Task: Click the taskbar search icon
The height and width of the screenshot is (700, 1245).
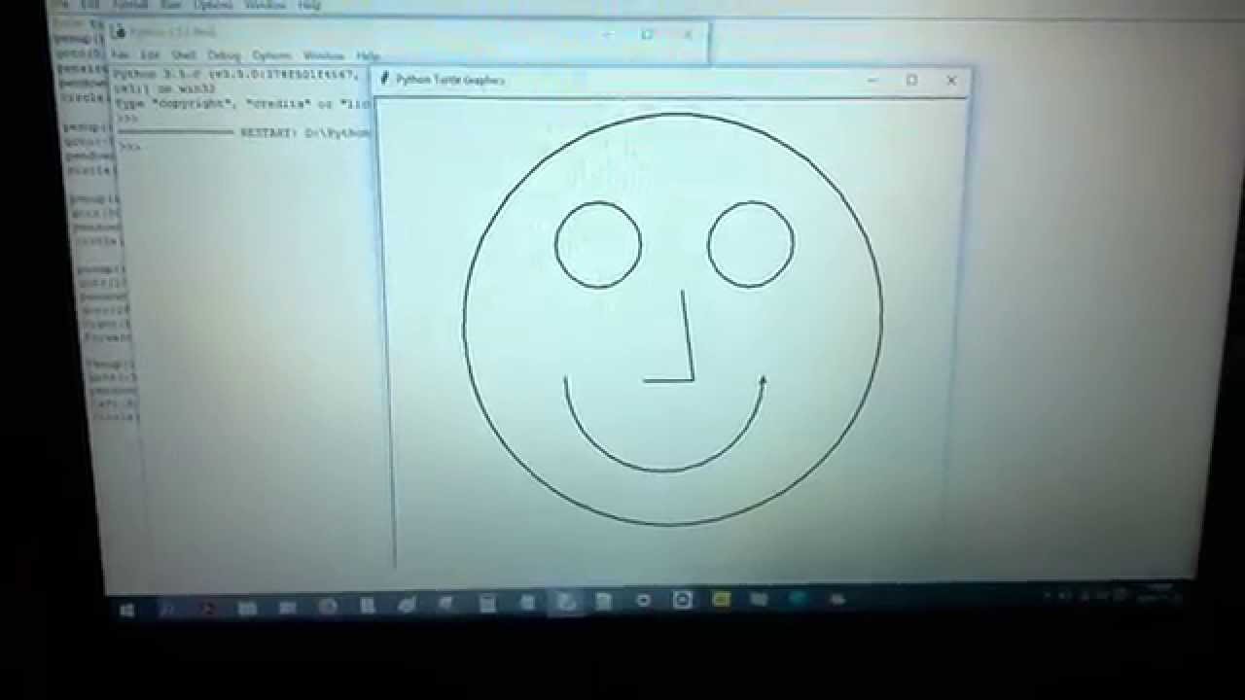Action: point(167,609)
